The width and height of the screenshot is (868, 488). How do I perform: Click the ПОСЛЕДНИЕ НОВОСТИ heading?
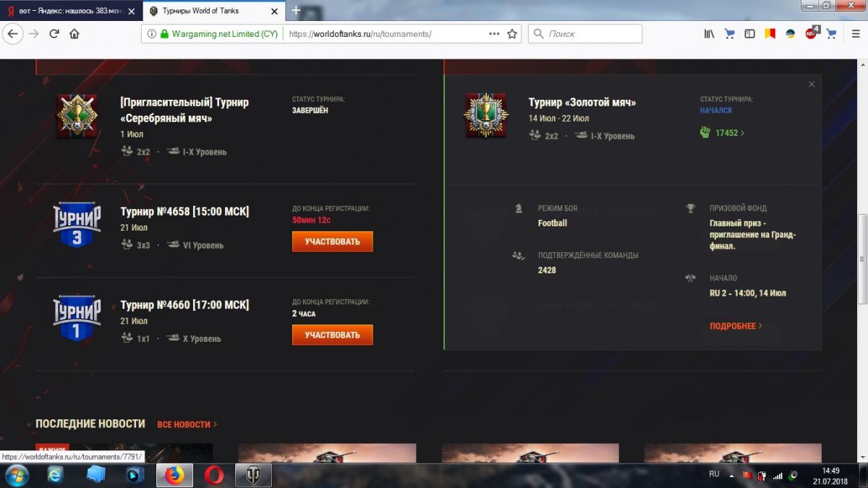[x=90, y=424]
